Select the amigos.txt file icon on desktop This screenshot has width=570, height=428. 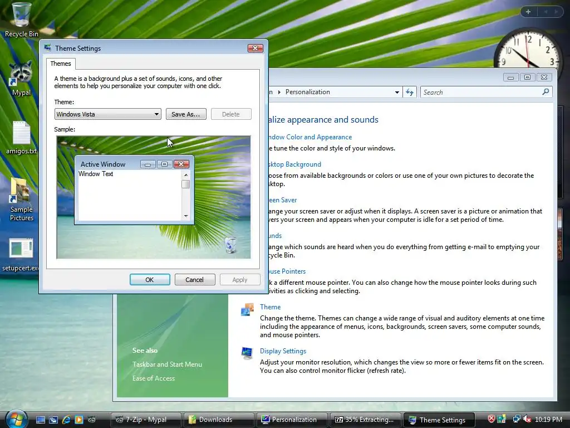click(x=21, y=138)
